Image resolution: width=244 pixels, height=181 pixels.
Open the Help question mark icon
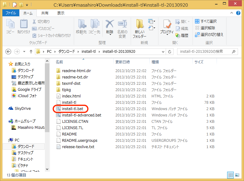(x=239, y=13)
